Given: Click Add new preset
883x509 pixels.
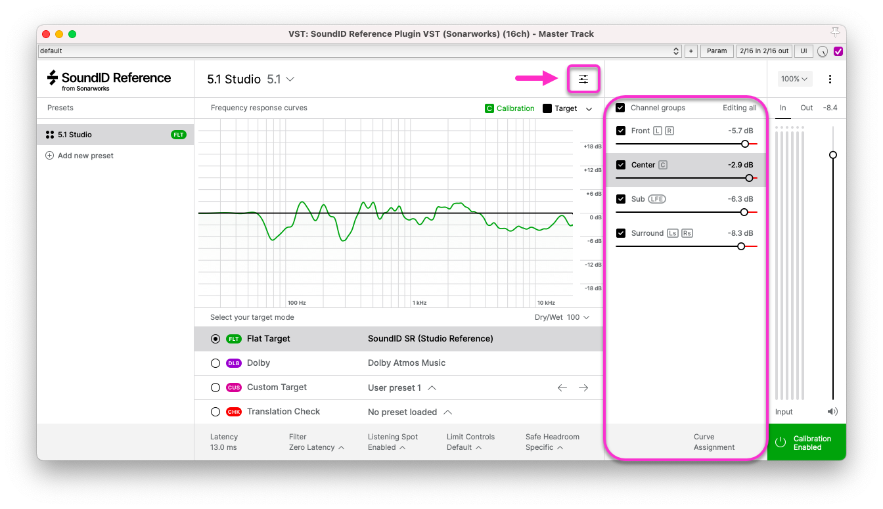Looking at the screenshot, I should 85,156.
